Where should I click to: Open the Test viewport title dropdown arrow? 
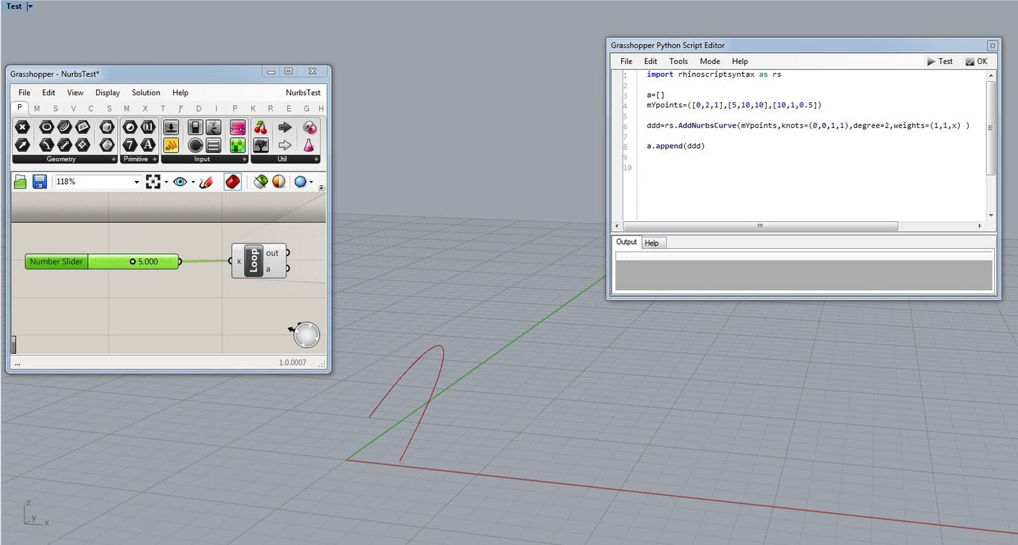pyautogui.click(x=30, y=6)
